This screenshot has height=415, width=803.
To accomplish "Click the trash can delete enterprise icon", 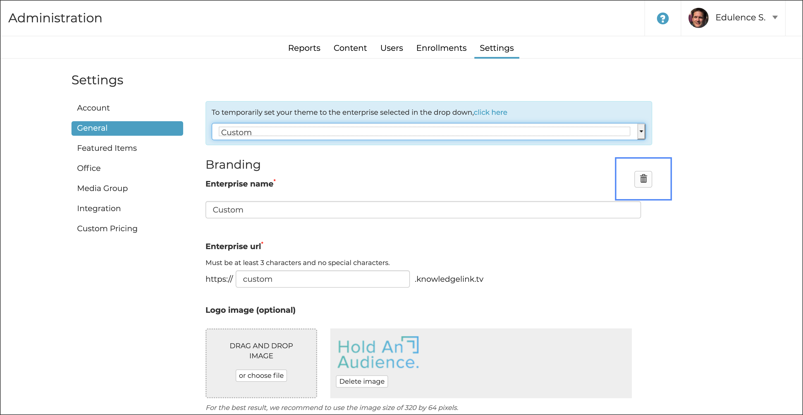I will point(643,179).
